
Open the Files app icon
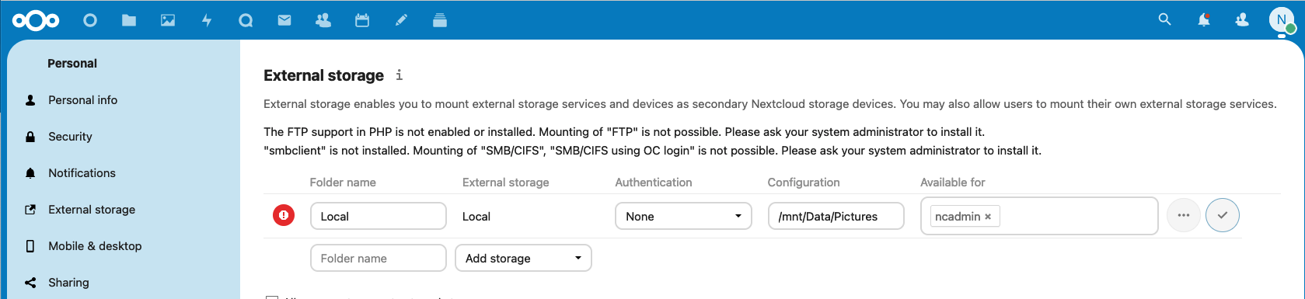[x=129, y=20]
